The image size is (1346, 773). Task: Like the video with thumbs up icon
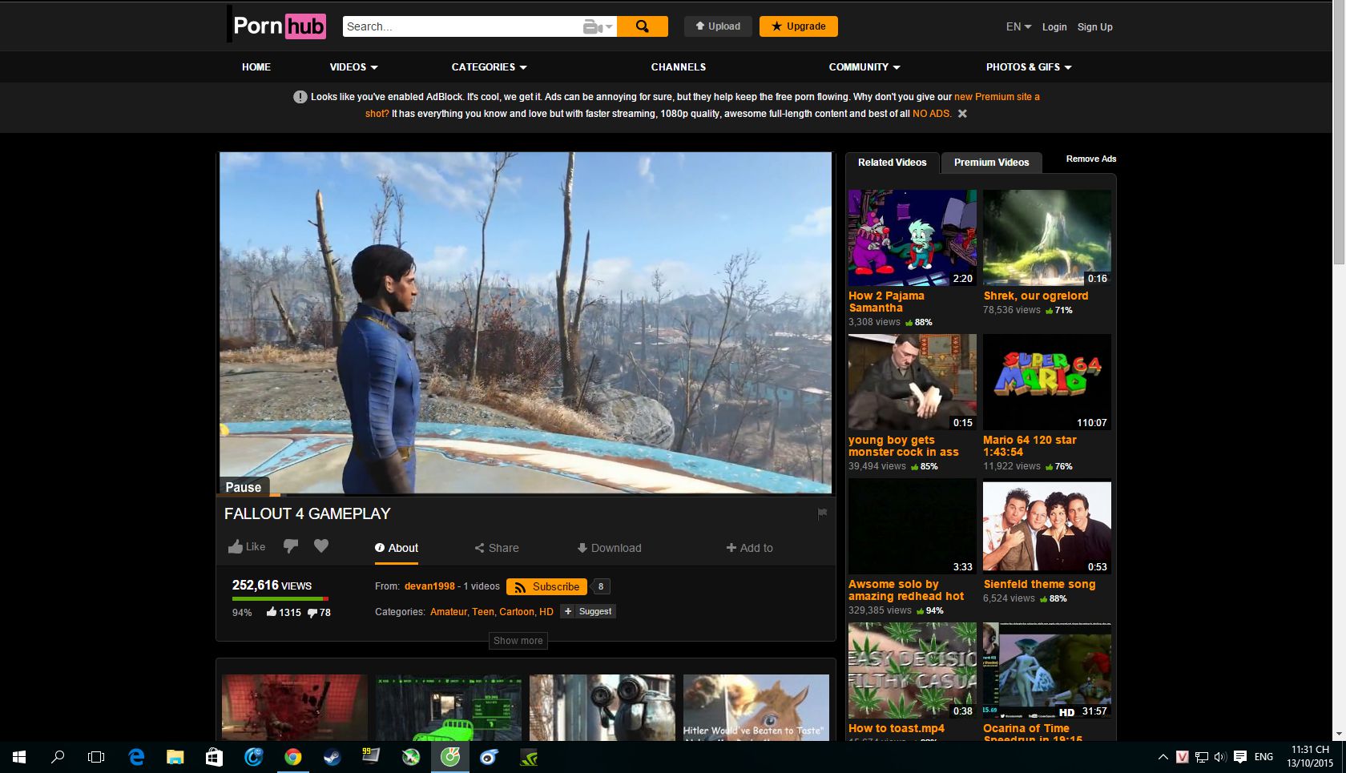tap(246, 547)
